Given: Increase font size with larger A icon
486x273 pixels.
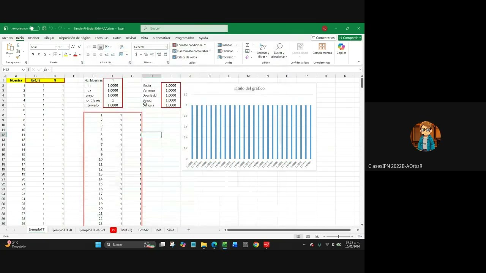Looking at the screenshot, I should click(x=73, y=47).
